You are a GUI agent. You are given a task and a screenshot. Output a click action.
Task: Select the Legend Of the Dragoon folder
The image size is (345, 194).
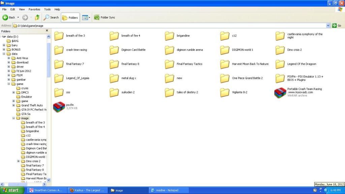point(296,64)
